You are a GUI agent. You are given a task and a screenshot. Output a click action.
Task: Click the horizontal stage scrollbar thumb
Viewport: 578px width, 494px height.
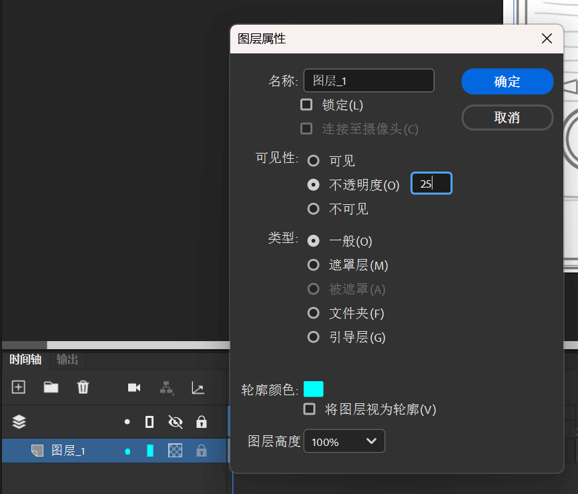(138, 345)
